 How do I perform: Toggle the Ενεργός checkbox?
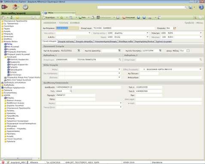175,28
